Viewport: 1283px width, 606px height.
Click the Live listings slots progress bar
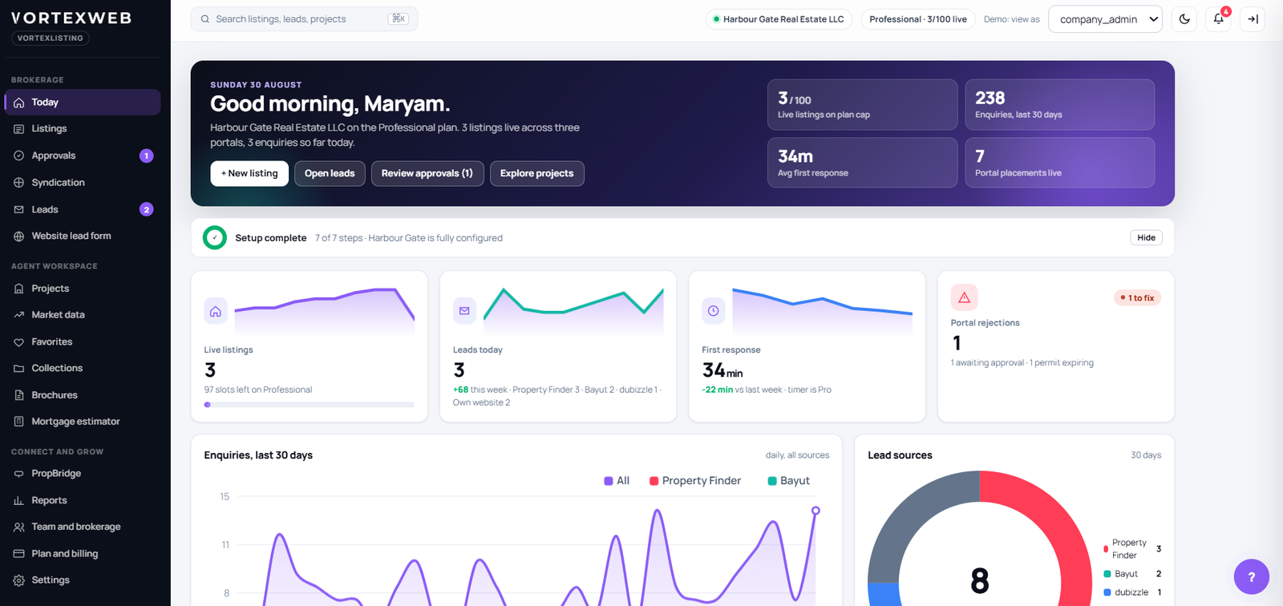[x=310, y=405]
